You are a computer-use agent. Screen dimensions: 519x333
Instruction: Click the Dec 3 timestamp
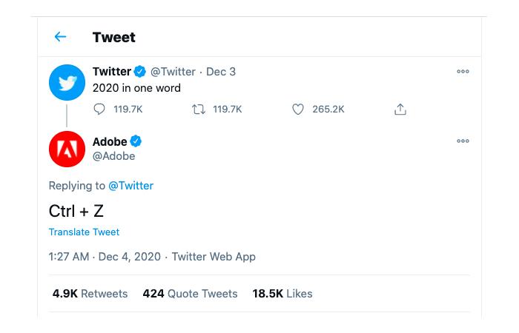(x=221, y=71)
